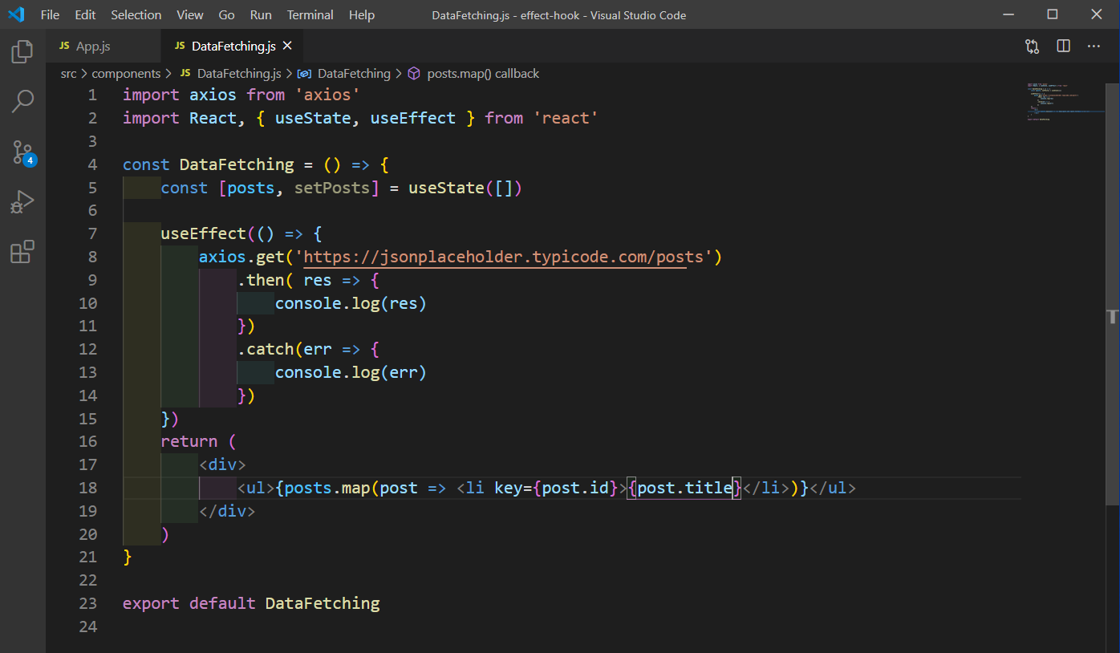The width and height of the screenshot is (1120, 653).
Task: Click the symbol icon before DataFetching breadcrumb
Action: [x=304, y=73]
